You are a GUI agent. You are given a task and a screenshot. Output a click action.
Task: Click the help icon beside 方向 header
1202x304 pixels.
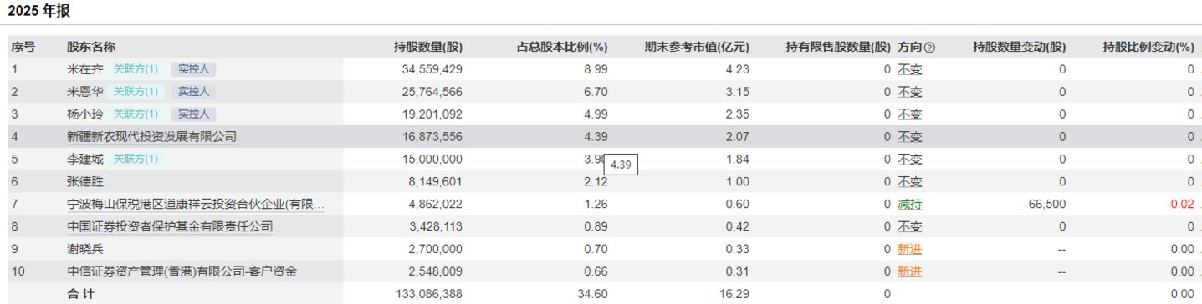click(x=929, y=47)
